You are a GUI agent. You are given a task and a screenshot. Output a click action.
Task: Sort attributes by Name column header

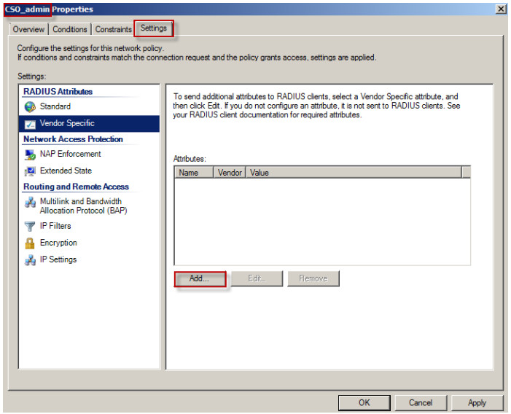(x=194, y=173)
